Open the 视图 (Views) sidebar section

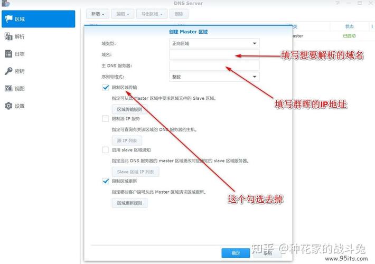coord(38,89)
